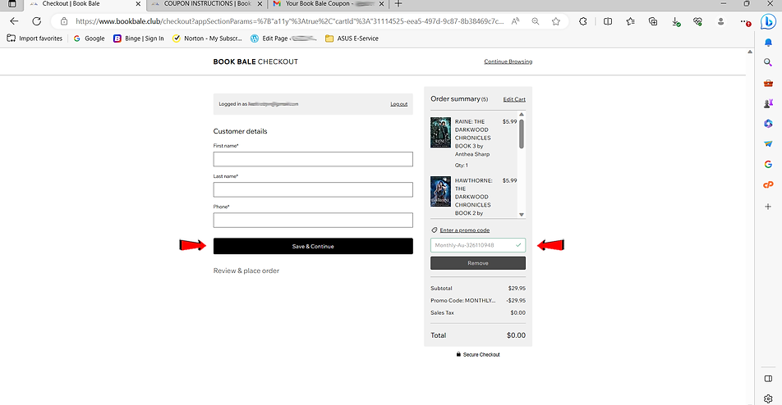Open sidebar cPanel icon
The width and height of the screenshot is (782, 405).
pyautogui.click(x=768, y=184)
